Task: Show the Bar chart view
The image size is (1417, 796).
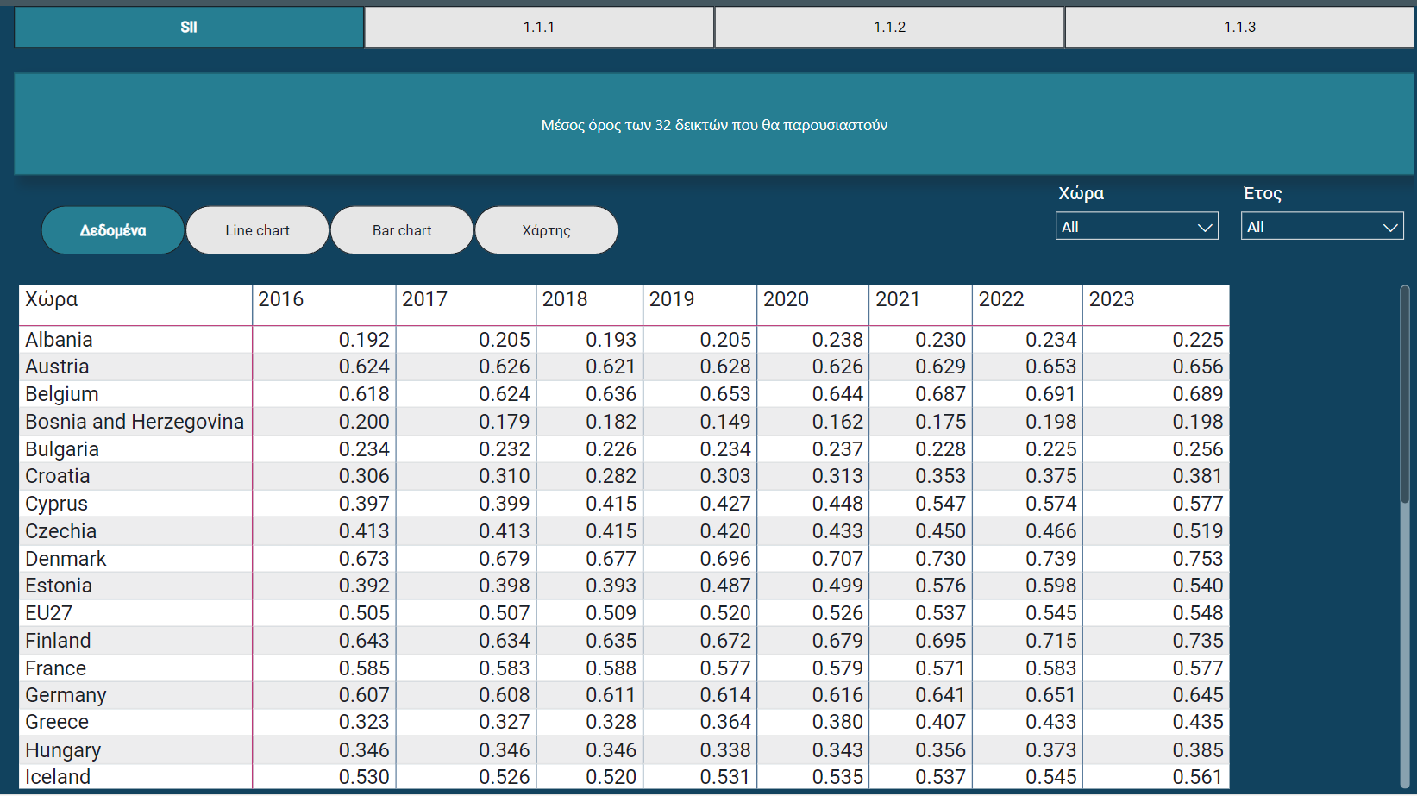Action: (402, 230)
